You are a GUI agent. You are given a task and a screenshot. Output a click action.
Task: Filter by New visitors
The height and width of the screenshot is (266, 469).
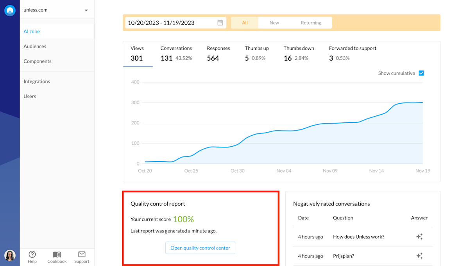274,23
